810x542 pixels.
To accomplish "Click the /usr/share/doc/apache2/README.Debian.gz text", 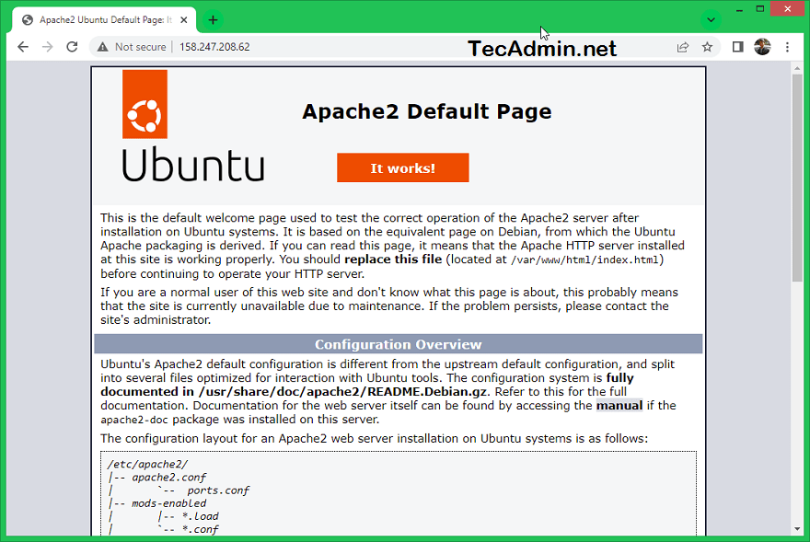I will tap(343, 392).
